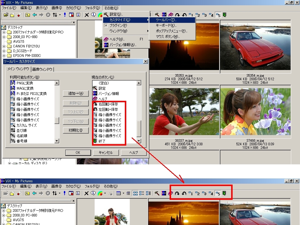Viewport: 300px width, 225px height.
Task: Click OK button in toolbar customize dialog
Action: tap(78, 152)
